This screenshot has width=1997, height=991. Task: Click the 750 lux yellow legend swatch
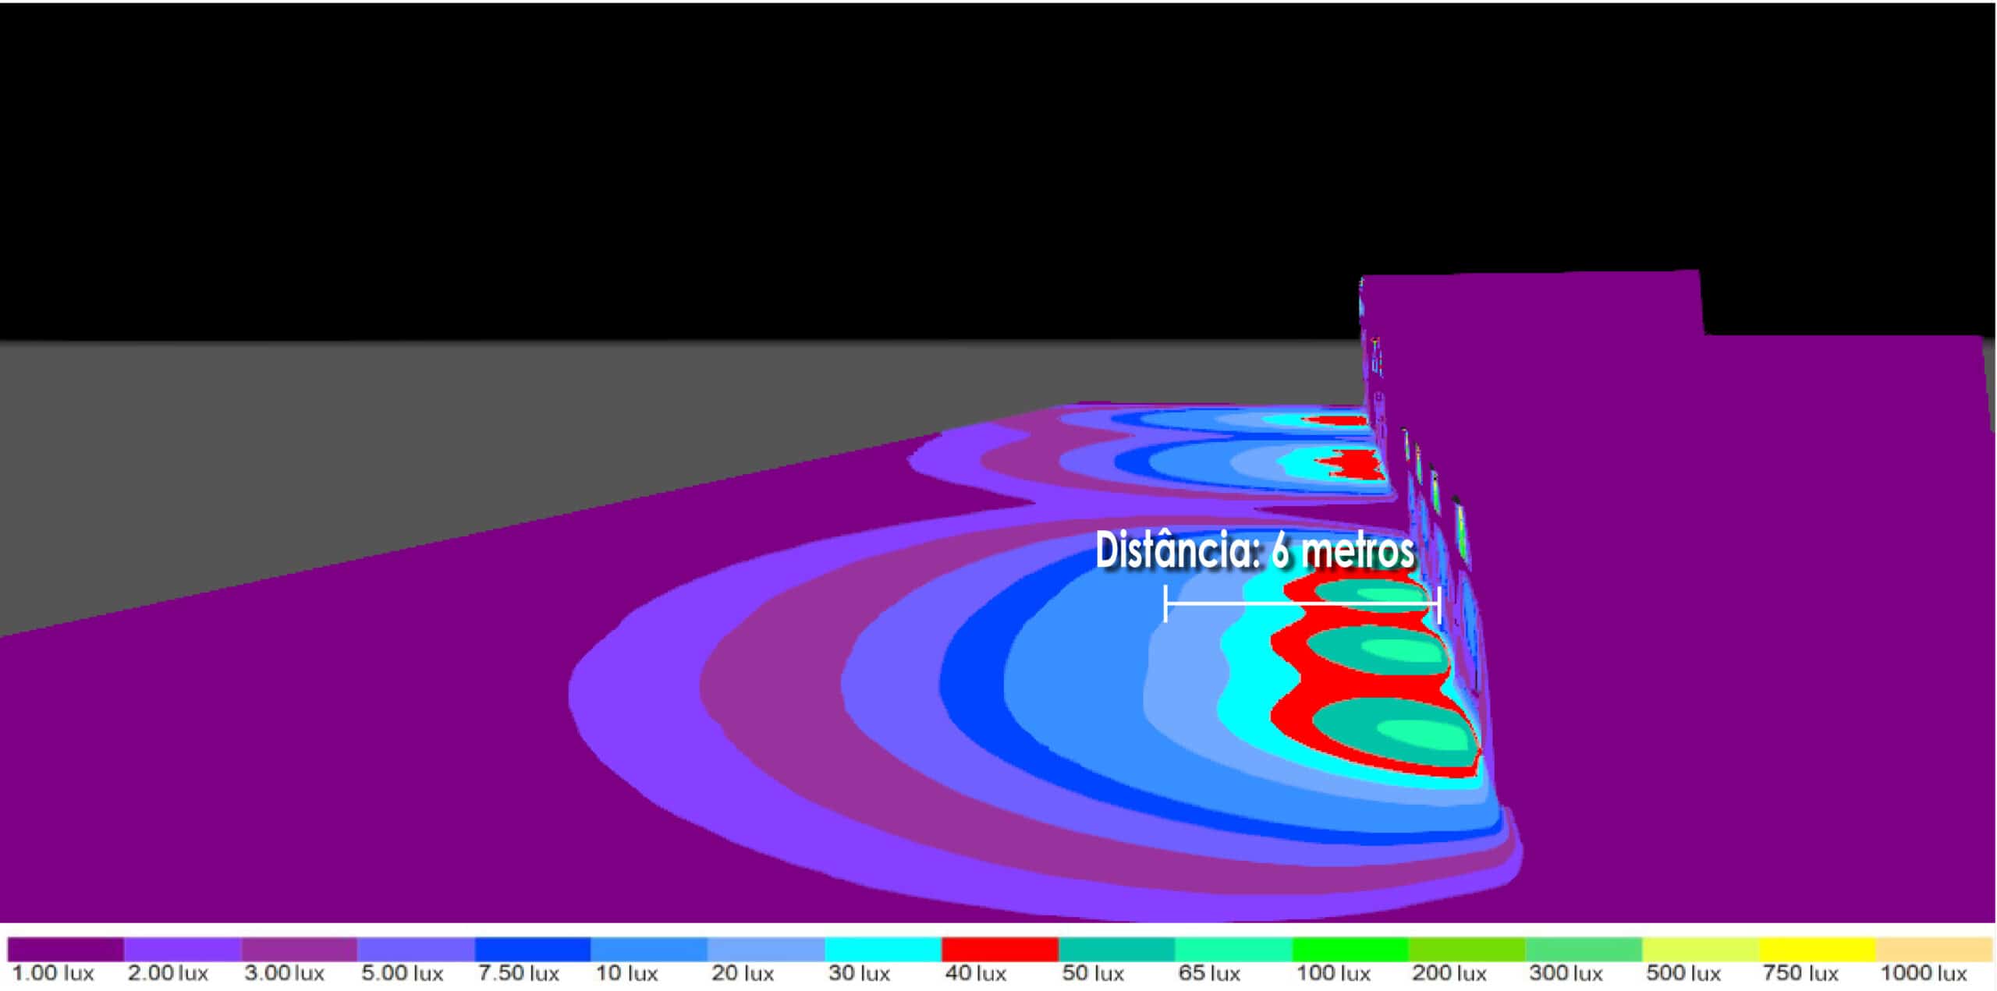1817,949
